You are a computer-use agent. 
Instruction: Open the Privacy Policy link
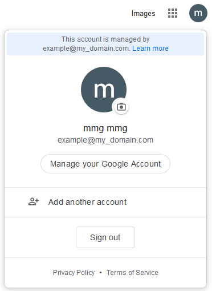click(74, 273)
